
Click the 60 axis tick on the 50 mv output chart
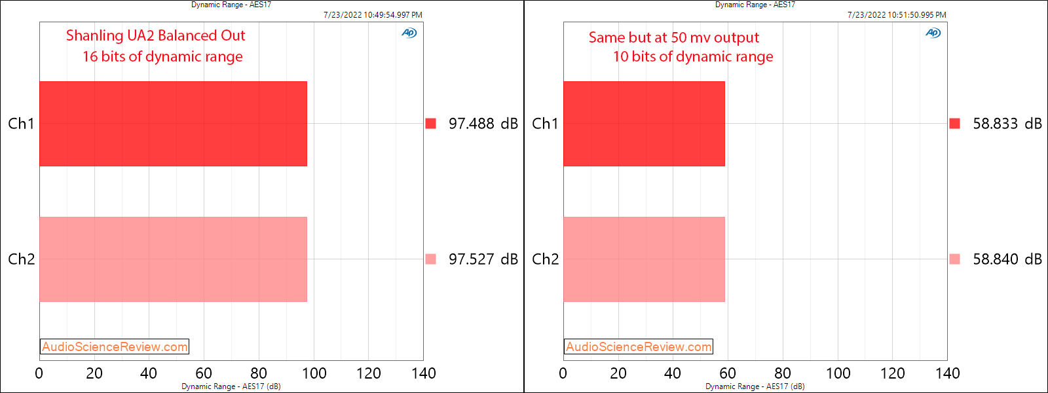click(728, 373)
